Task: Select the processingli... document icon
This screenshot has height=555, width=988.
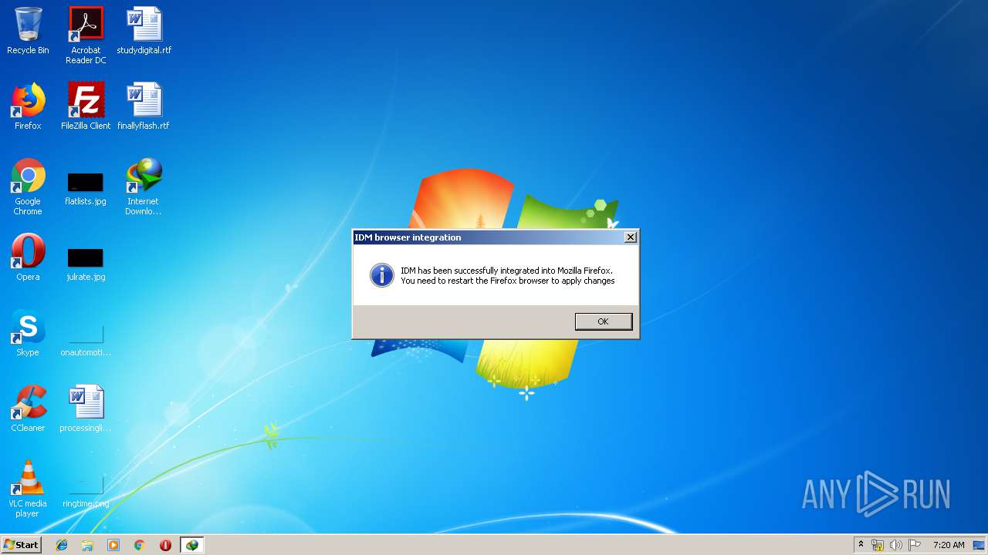Action: click(x=86, y=409)
